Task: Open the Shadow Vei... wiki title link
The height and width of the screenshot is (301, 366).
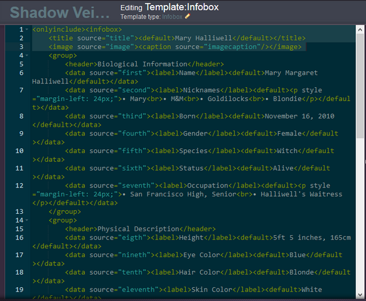Action: point(60,13)
